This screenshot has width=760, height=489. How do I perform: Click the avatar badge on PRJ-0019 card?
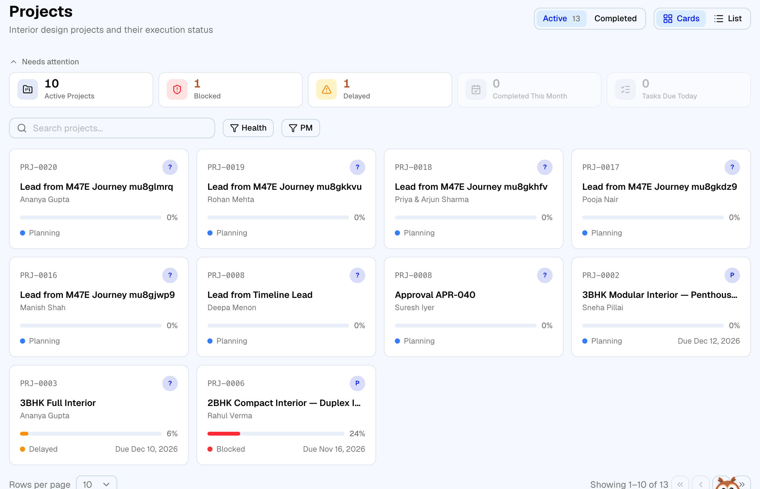[357, 167]
